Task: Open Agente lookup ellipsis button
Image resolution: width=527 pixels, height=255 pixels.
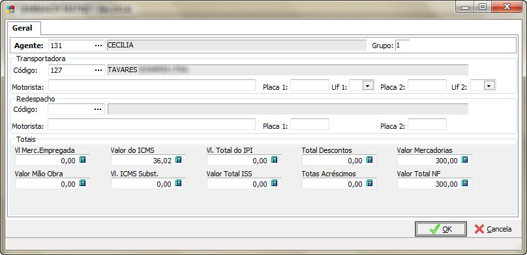Action: coord(98,46)
